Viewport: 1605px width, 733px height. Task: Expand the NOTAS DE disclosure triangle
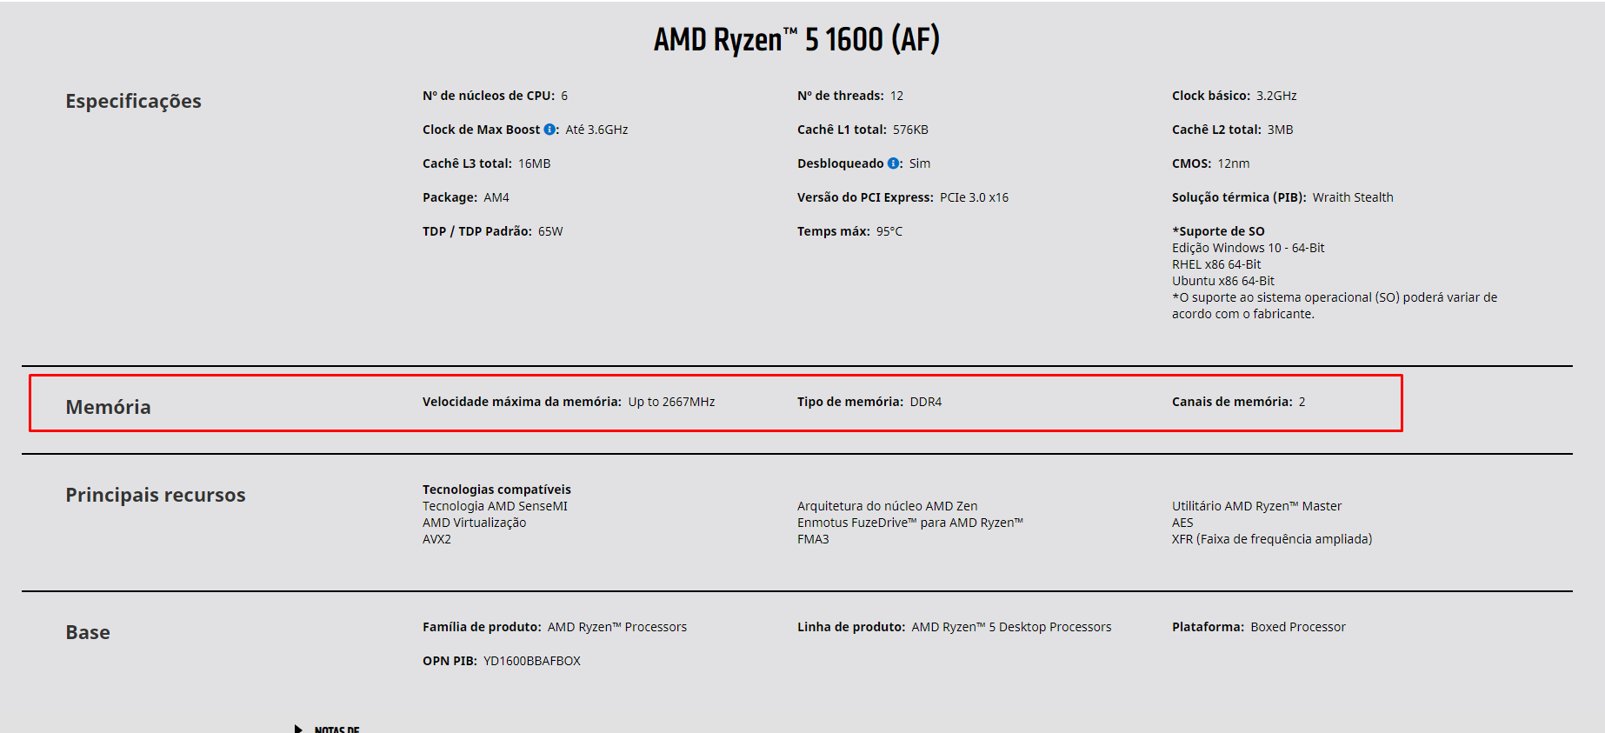click(298, 729)
